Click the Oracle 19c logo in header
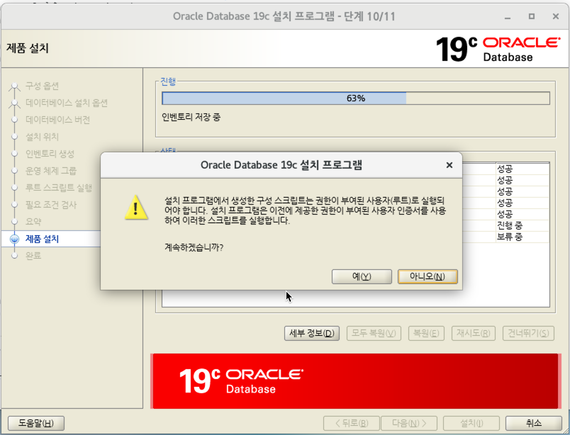Screen dimensions: 570x435 pyautogui.click(x=498, y=49)
